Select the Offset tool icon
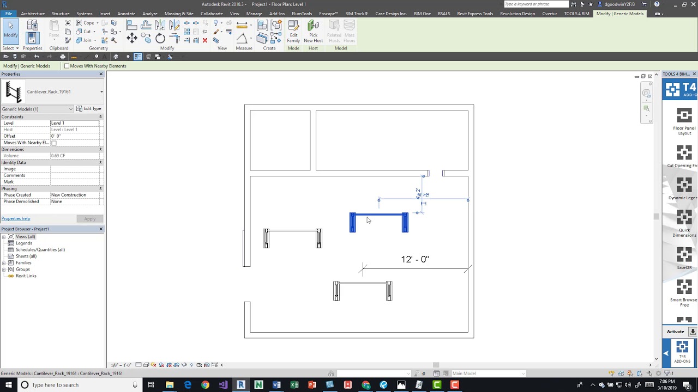This screenshot has width=698, height=392. point(146,24)
